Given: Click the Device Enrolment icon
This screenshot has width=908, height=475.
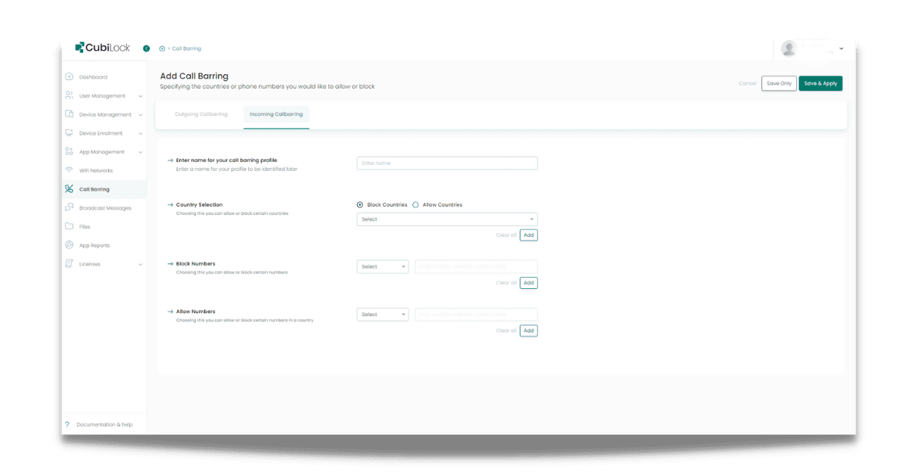Looking at the screenshot, I should [x=69, y=133].
